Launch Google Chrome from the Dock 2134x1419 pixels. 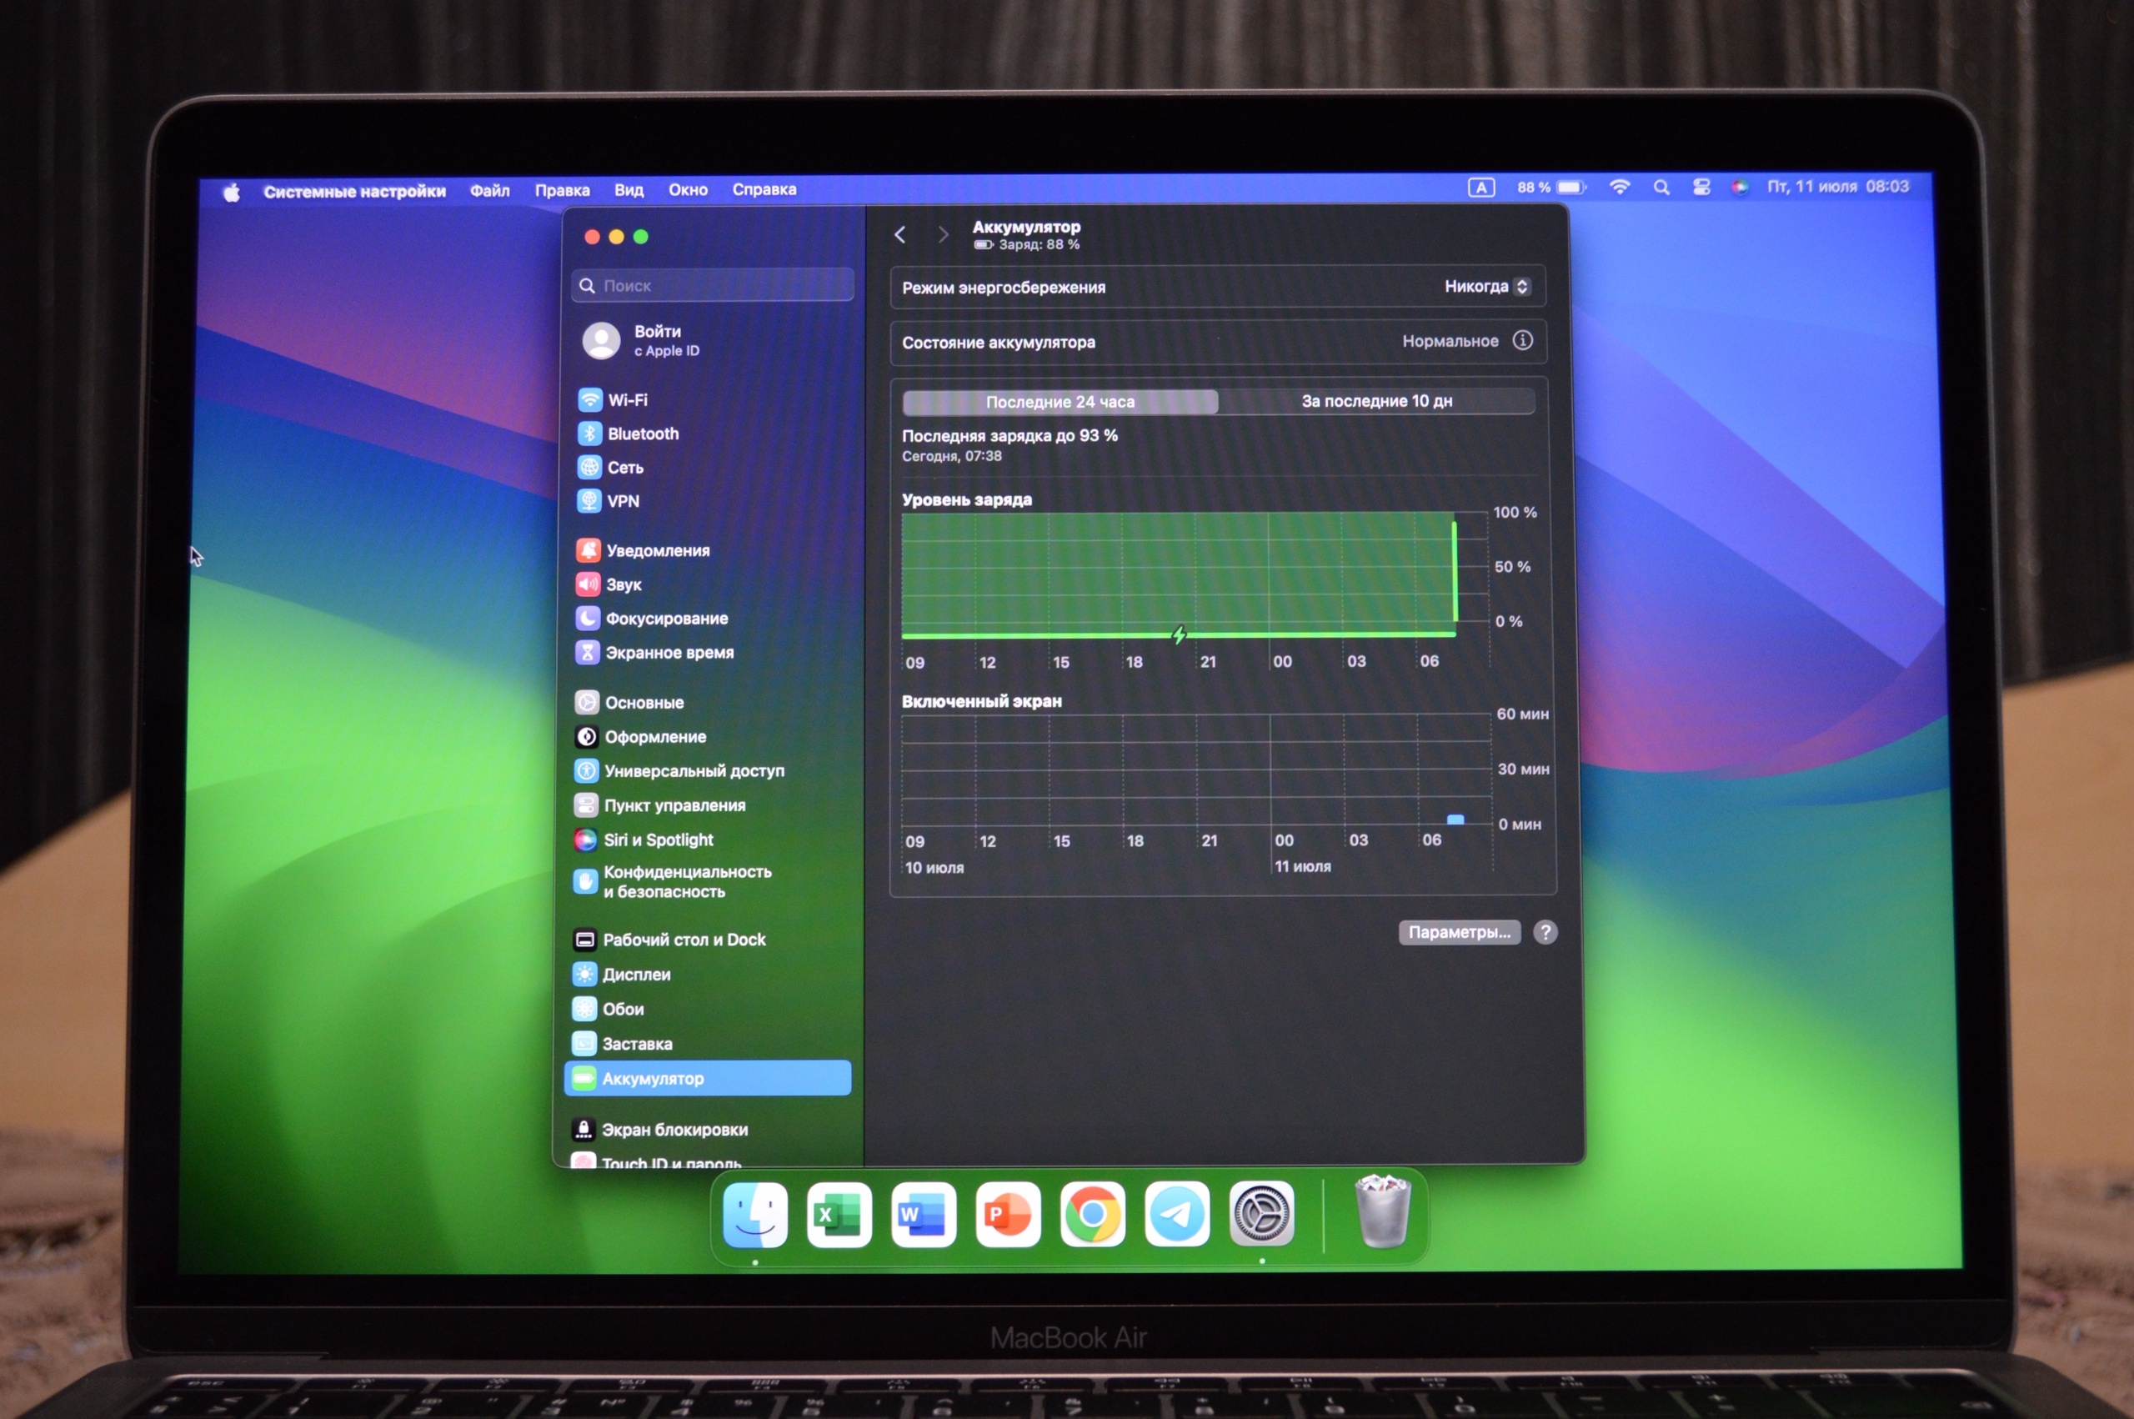coord(1093,1215)
